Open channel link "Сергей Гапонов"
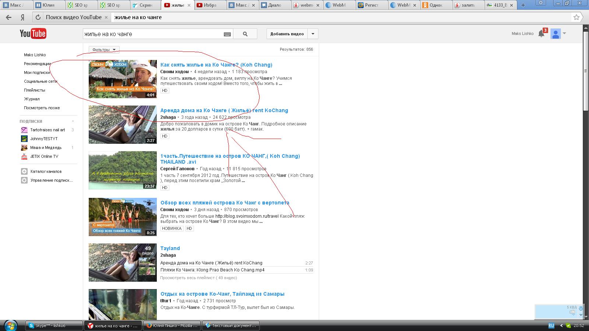Image resolution: width=589 pixels, height=331 pixels. 177,169
